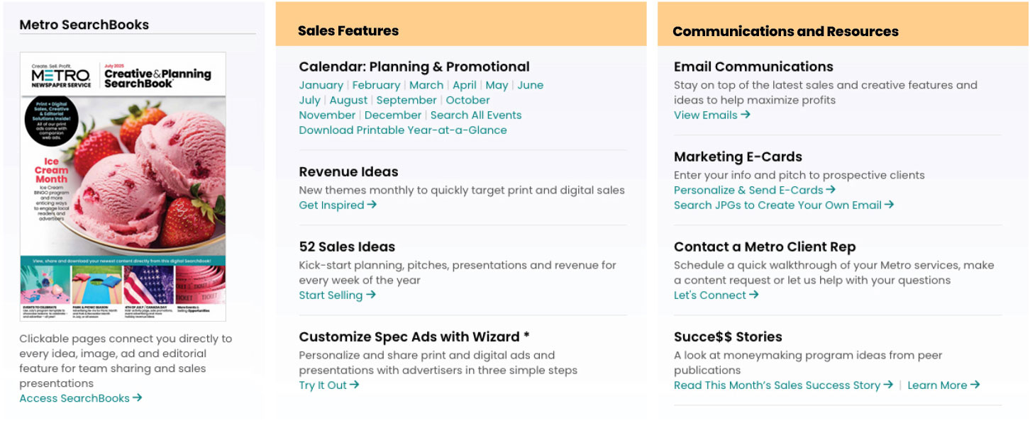Click Search All Events
1030x423 pixels.
coord(476,115)
